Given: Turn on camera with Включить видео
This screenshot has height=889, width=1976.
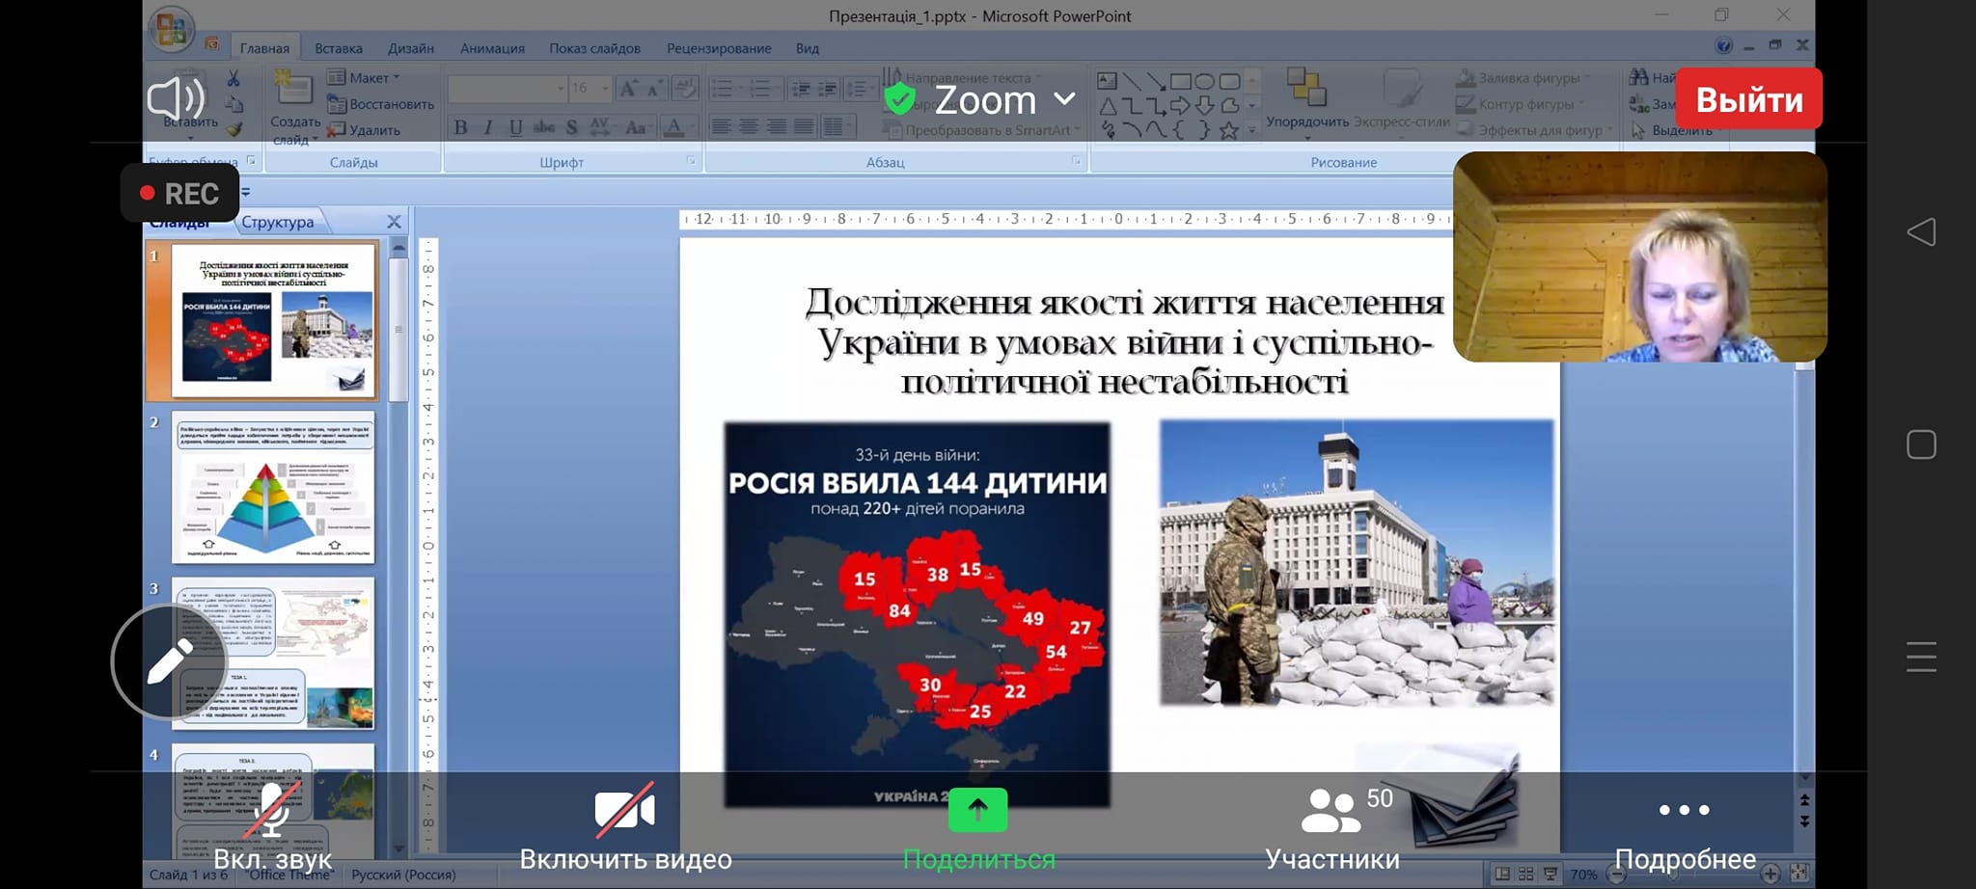Looking at the screenshot, I should (x=625, y=828).
